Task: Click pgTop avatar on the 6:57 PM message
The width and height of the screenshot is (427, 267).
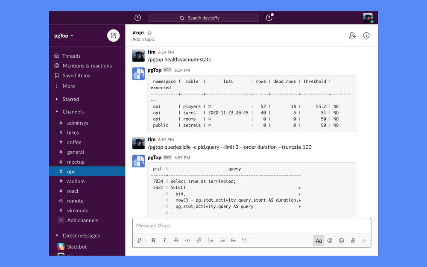Action: (x=138, y=161)
